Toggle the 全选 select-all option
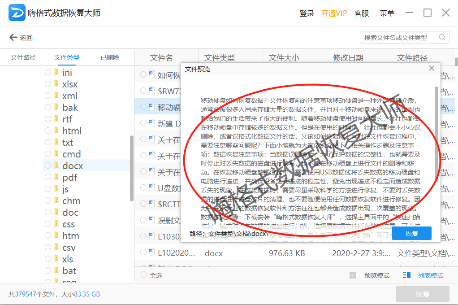The width and height of the screenshot is (458, 305). pyautogui.click(x=143, y=274)
